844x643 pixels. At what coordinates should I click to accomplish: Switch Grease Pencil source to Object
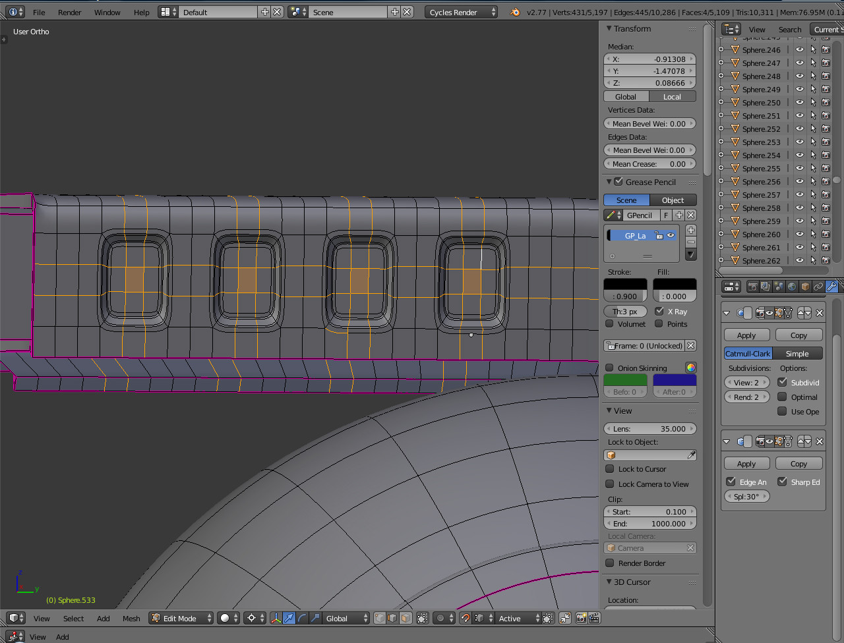(673, 200)
